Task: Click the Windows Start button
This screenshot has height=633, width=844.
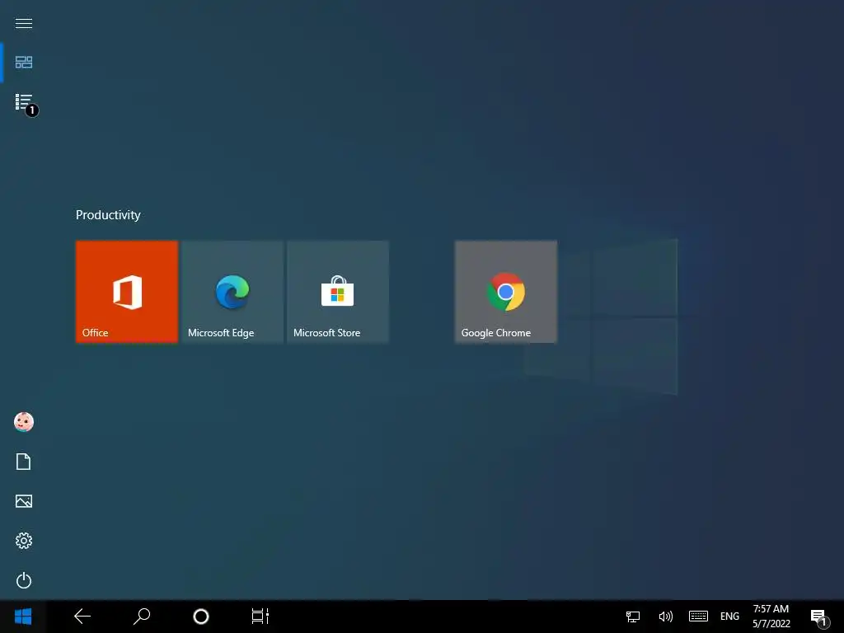Action: pyautogui.click(x=23, y=617)
